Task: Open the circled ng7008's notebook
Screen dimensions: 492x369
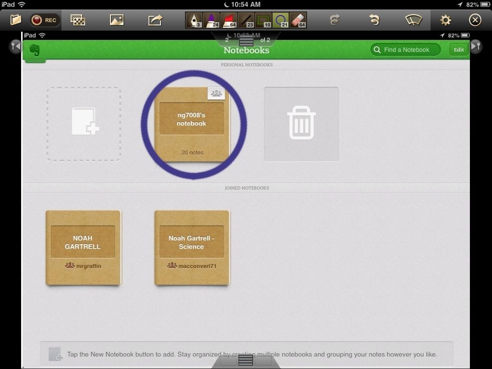Action: 191,124
